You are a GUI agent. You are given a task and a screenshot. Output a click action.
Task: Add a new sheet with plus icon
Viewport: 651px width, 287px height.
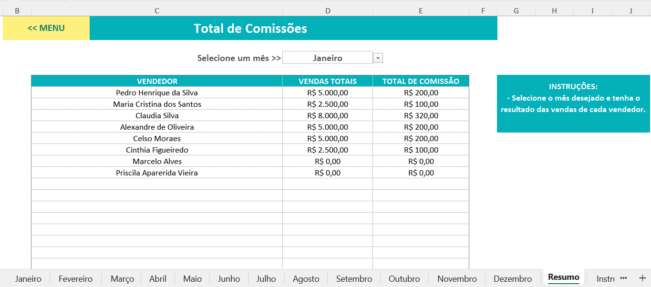coord(642,278)
